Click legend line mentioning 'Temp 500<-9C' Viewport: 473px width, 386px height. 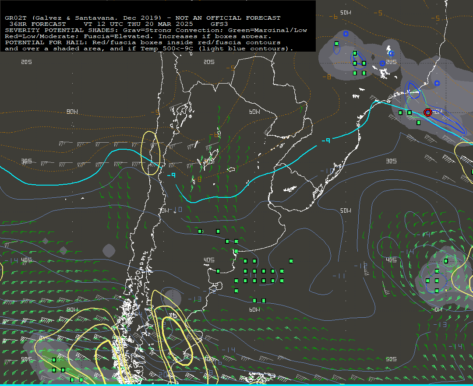149,49
